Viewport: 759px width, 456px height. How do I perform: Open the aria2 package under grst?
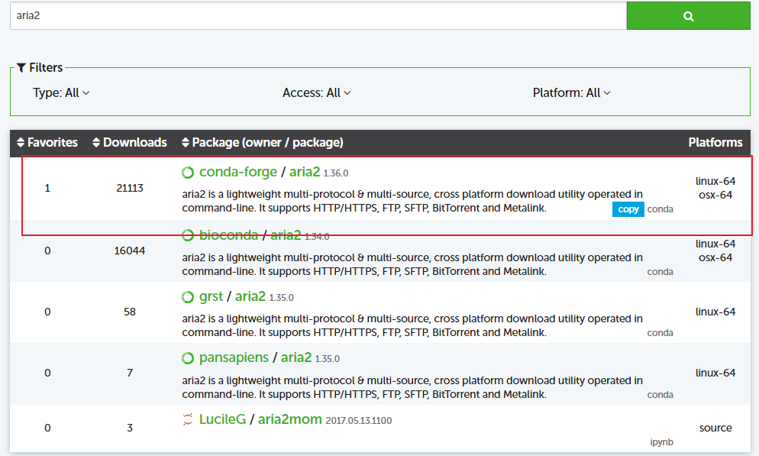[x=250, y=296]
